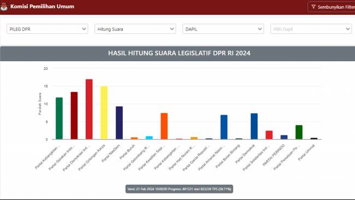Image resolution: width=355 pixels, height=200 pixels.
Task: Click the version and progress info badge
Action: tap(179, 189)
